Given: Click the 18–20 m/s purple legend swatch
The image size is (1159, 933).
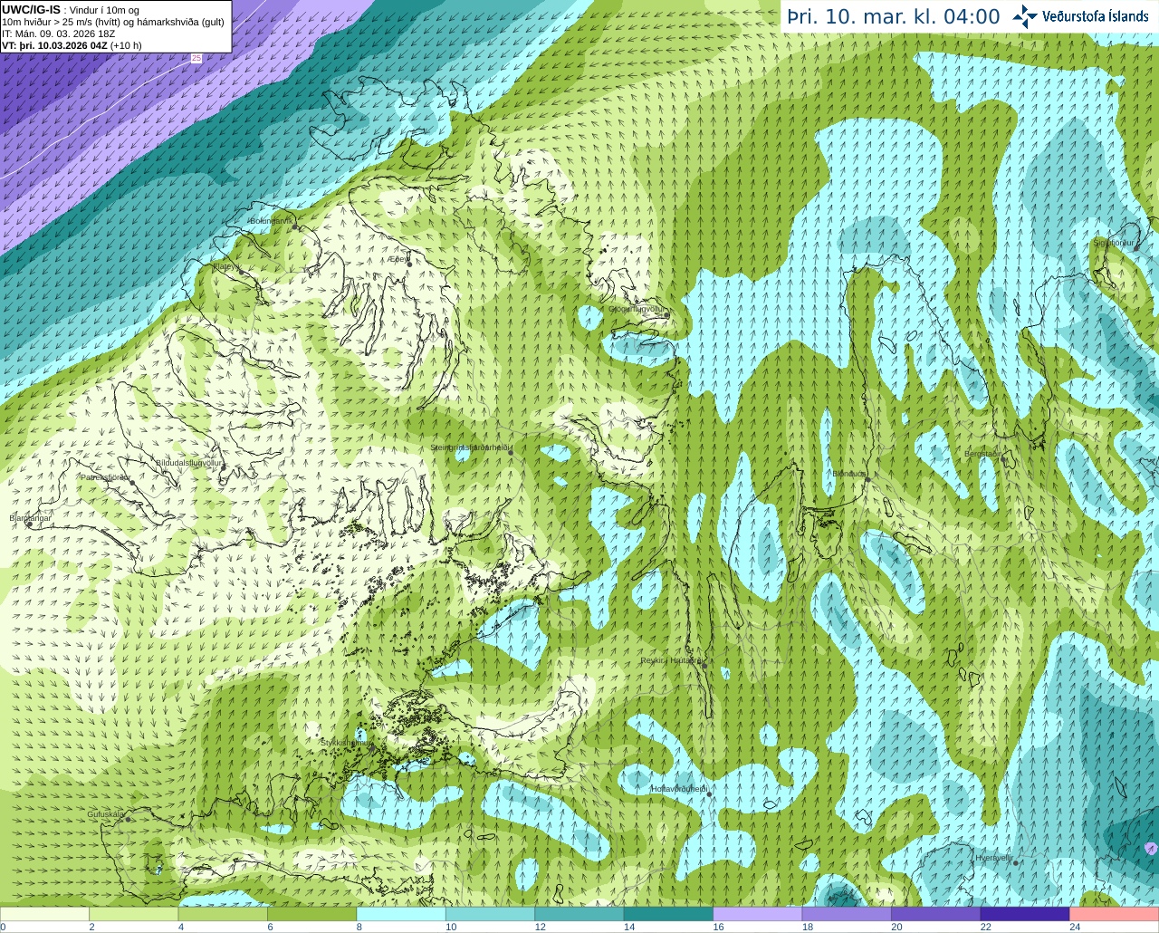Looking at the screenshot, I should point(847,913).
